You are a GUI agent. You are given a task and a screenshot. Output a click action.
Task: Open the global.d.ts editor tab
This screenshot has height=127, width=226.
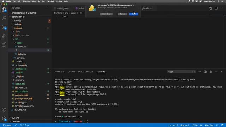tap(147, 8)
